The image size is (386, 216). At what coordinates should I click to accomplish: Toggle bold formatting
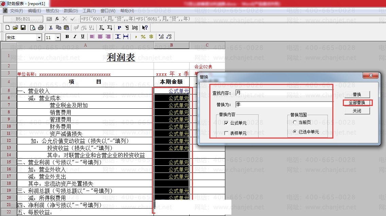pos(67,37)
